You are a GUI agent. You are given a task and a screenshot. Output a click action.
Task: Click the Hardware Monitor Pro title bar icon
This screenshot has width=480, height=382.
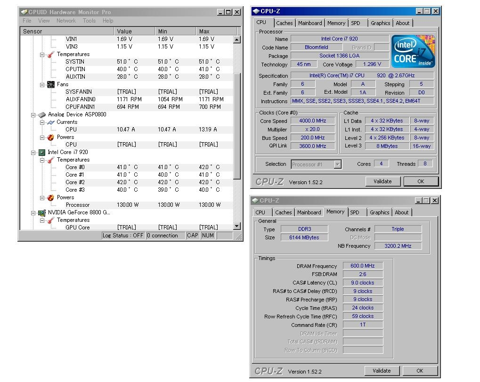point(24,12)
